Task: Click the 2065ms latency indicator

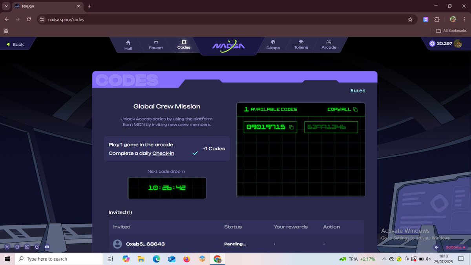Action: click(455, 247)
